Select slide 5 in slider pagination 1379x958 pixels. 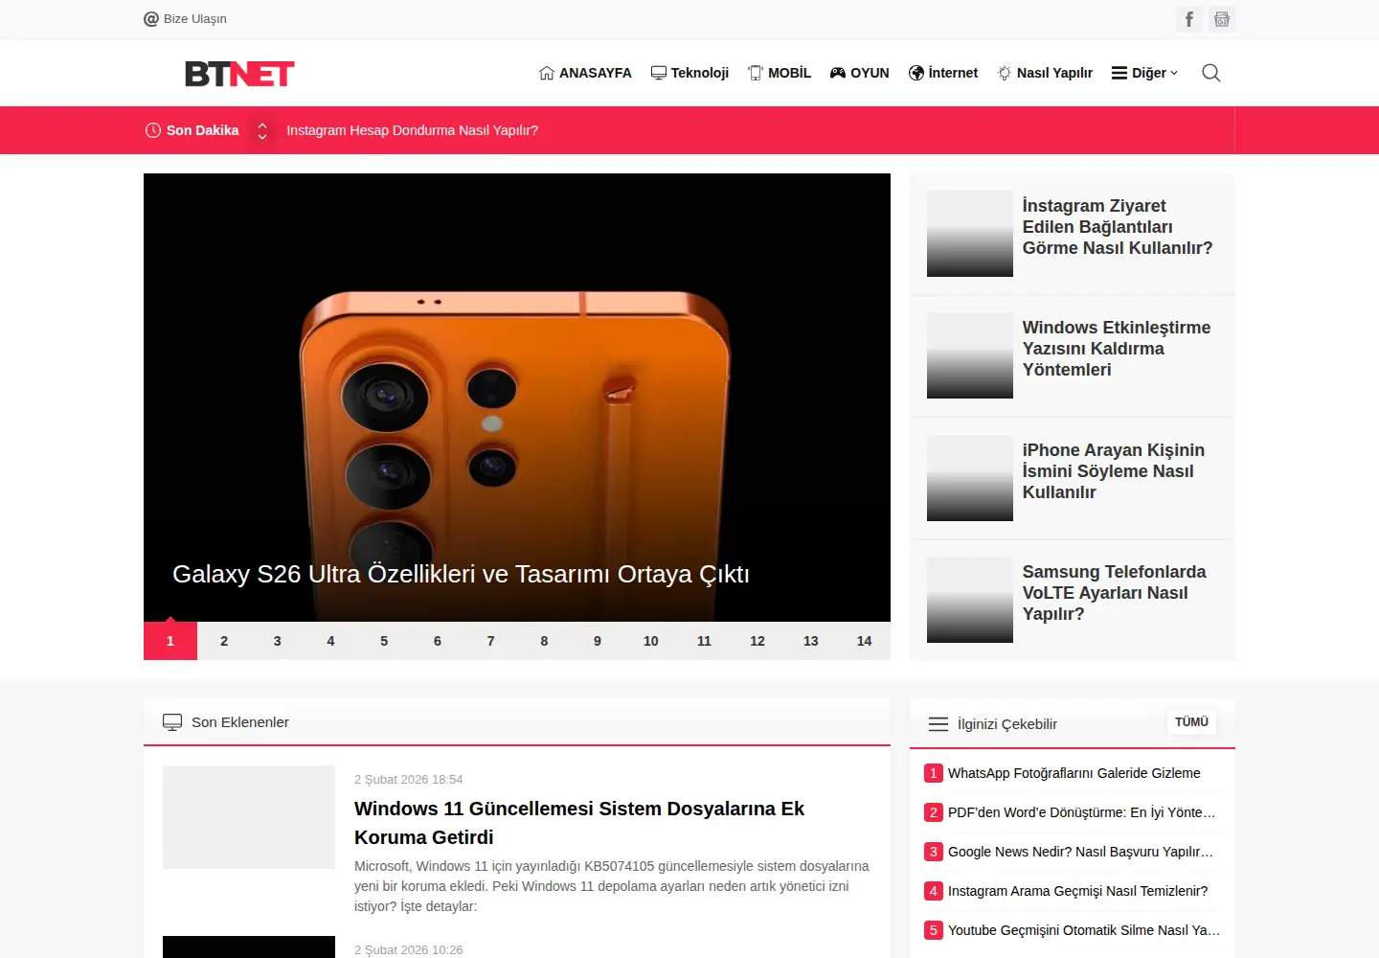(x=384, y=641)
